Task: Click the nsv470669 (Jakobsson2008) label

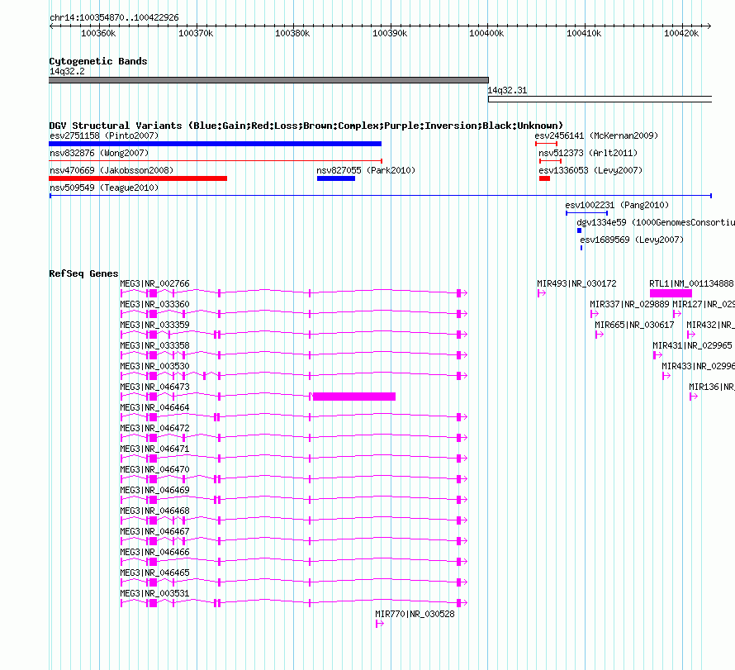Action: 111,171
